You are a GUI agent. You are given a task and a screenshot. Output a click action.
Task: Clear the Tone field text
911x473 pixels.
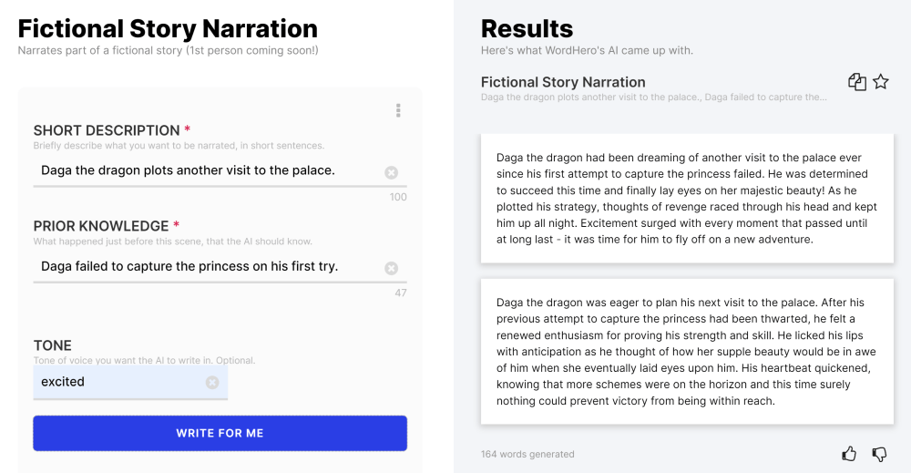point(212,383)
